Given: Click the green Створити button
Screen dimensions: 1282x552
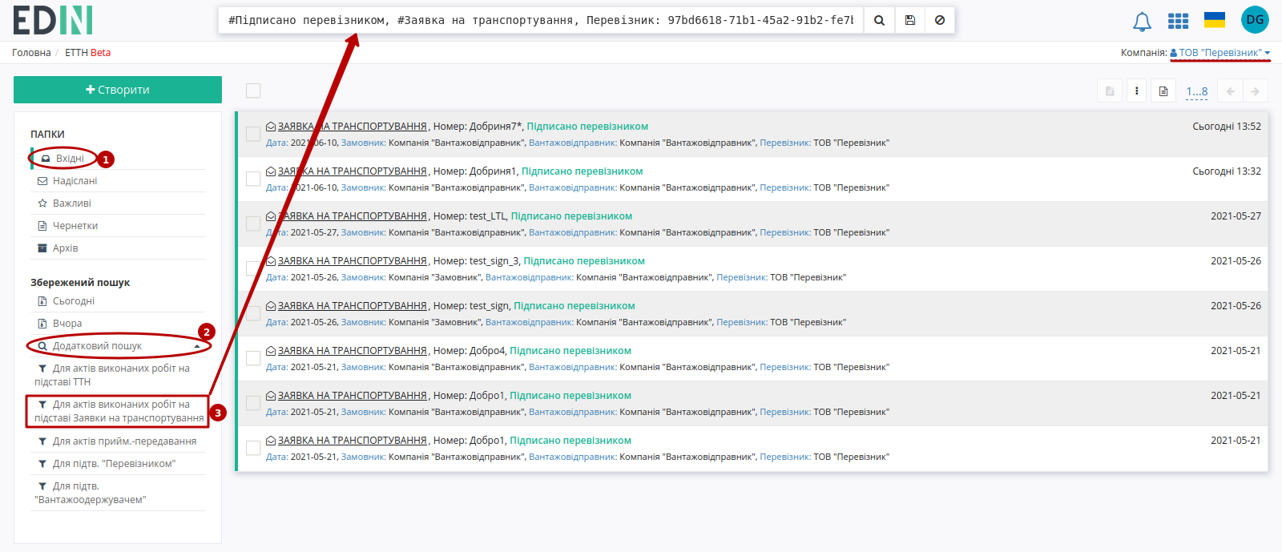Looking at the screenshot, I should point(118,90).
